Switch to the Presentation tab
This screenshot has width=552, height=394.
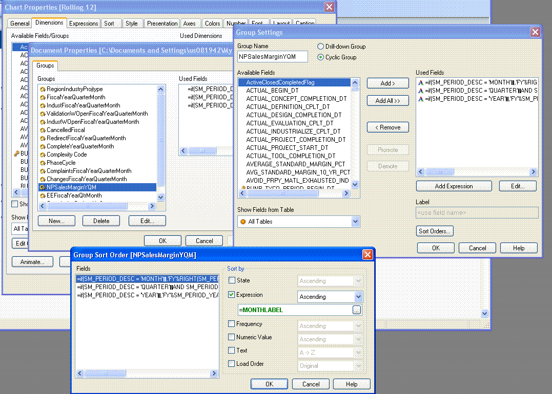click(162, 24)
